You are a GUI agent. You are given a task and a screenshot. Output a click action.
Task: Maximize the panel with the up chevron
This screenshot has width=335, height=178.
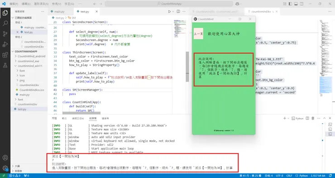pyautogui.click(x=324, y=118)
